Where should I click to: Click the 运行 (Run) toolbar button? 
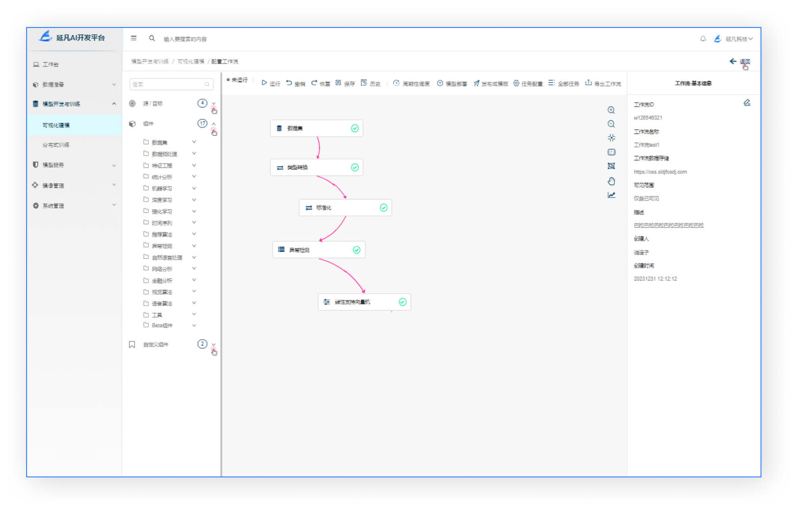pos(270,83)
